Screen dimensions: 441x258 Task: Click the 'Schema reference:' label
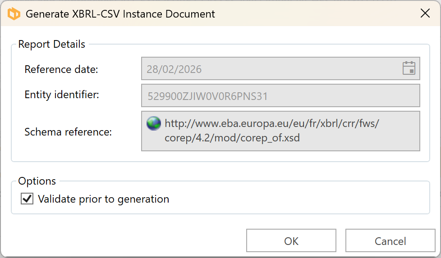pyautogui.click(x=68, y=132)
